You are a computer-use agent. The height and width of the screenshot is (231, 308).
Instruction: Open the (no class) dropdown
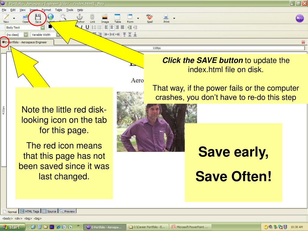click(x=17, y=35)
